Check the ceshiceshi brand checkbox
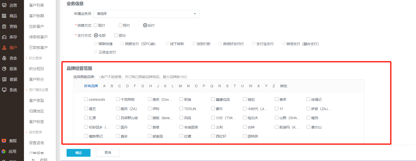The height and width of the screenshot is (161, 416). pos(86,99)
